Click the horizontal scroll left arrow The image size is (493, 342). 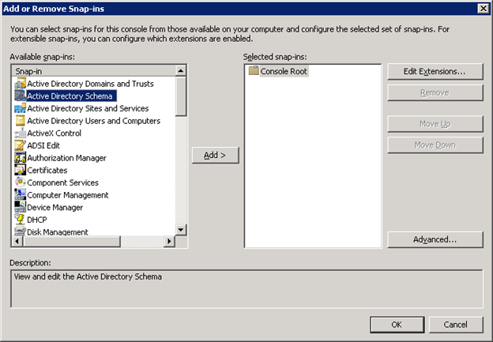click(17, 242)
